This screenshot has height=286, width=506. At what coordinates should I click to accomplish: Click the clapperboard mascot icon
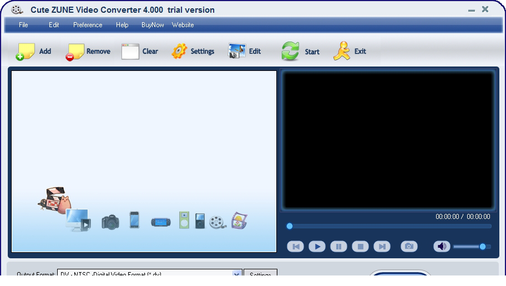point(54,200)
